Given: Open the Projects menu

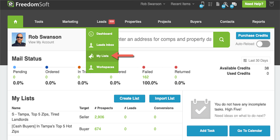Looking at the screenshot, I should pos(165,22).
